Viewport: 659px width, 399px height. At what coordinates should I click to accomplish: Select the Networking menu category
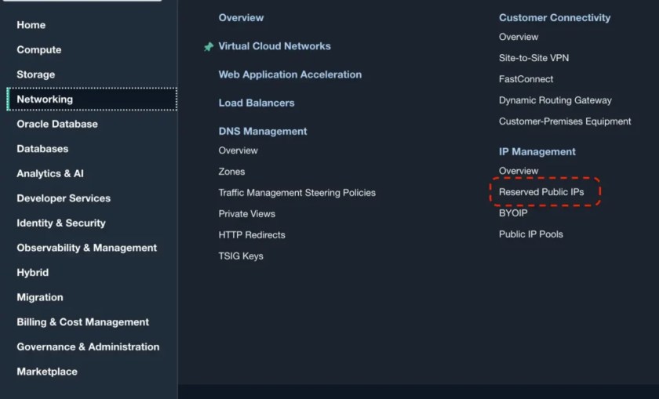92,99
